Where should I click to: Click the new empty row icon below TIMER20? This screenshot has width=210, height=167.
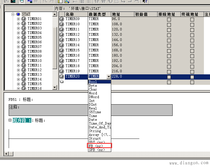tap(62, 82)
